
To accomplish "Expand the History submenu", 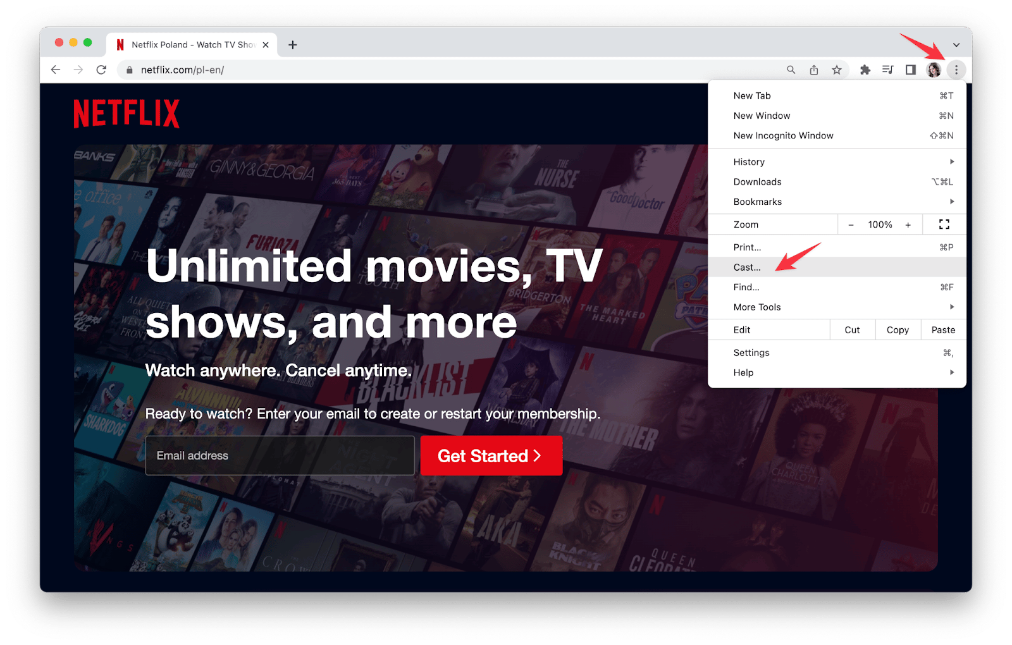I will tap(837, 162).
